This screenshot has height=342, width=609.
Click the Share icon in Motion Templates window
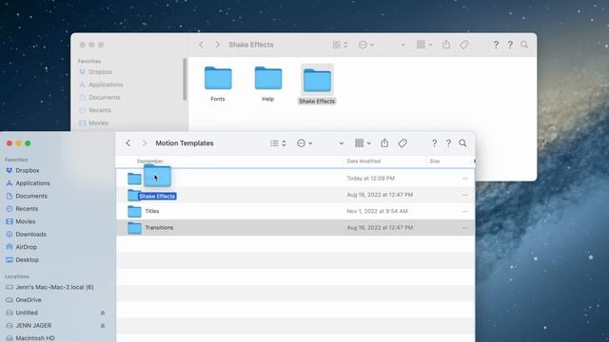pos(384,143)
